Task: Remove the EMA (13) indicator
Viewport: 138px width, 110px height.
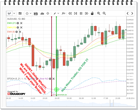Action: [21, 27]
